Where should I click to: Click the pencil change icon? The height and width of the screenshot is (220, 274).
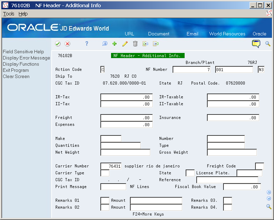tap(125, 44)
